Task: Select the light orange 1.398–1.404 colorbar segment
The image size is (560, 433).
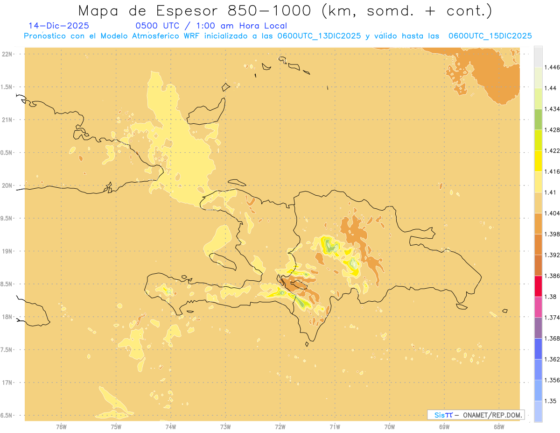Action: [x=538, y=223]
